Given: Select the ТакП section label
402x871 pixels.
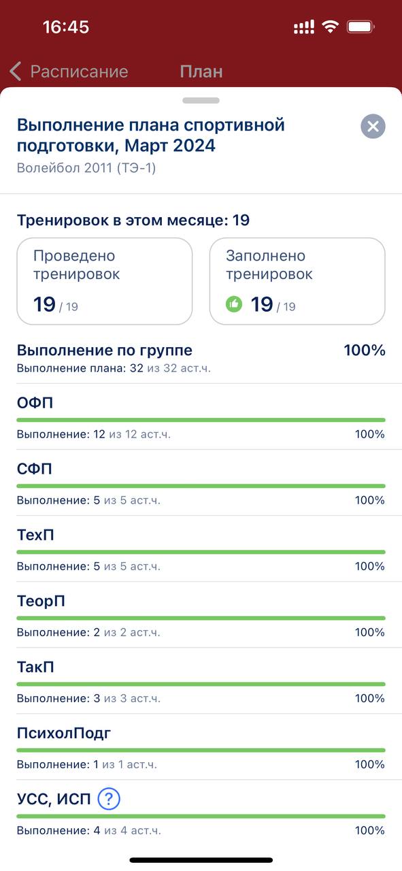Looking at the screenshot, I should tap(35, 667).
